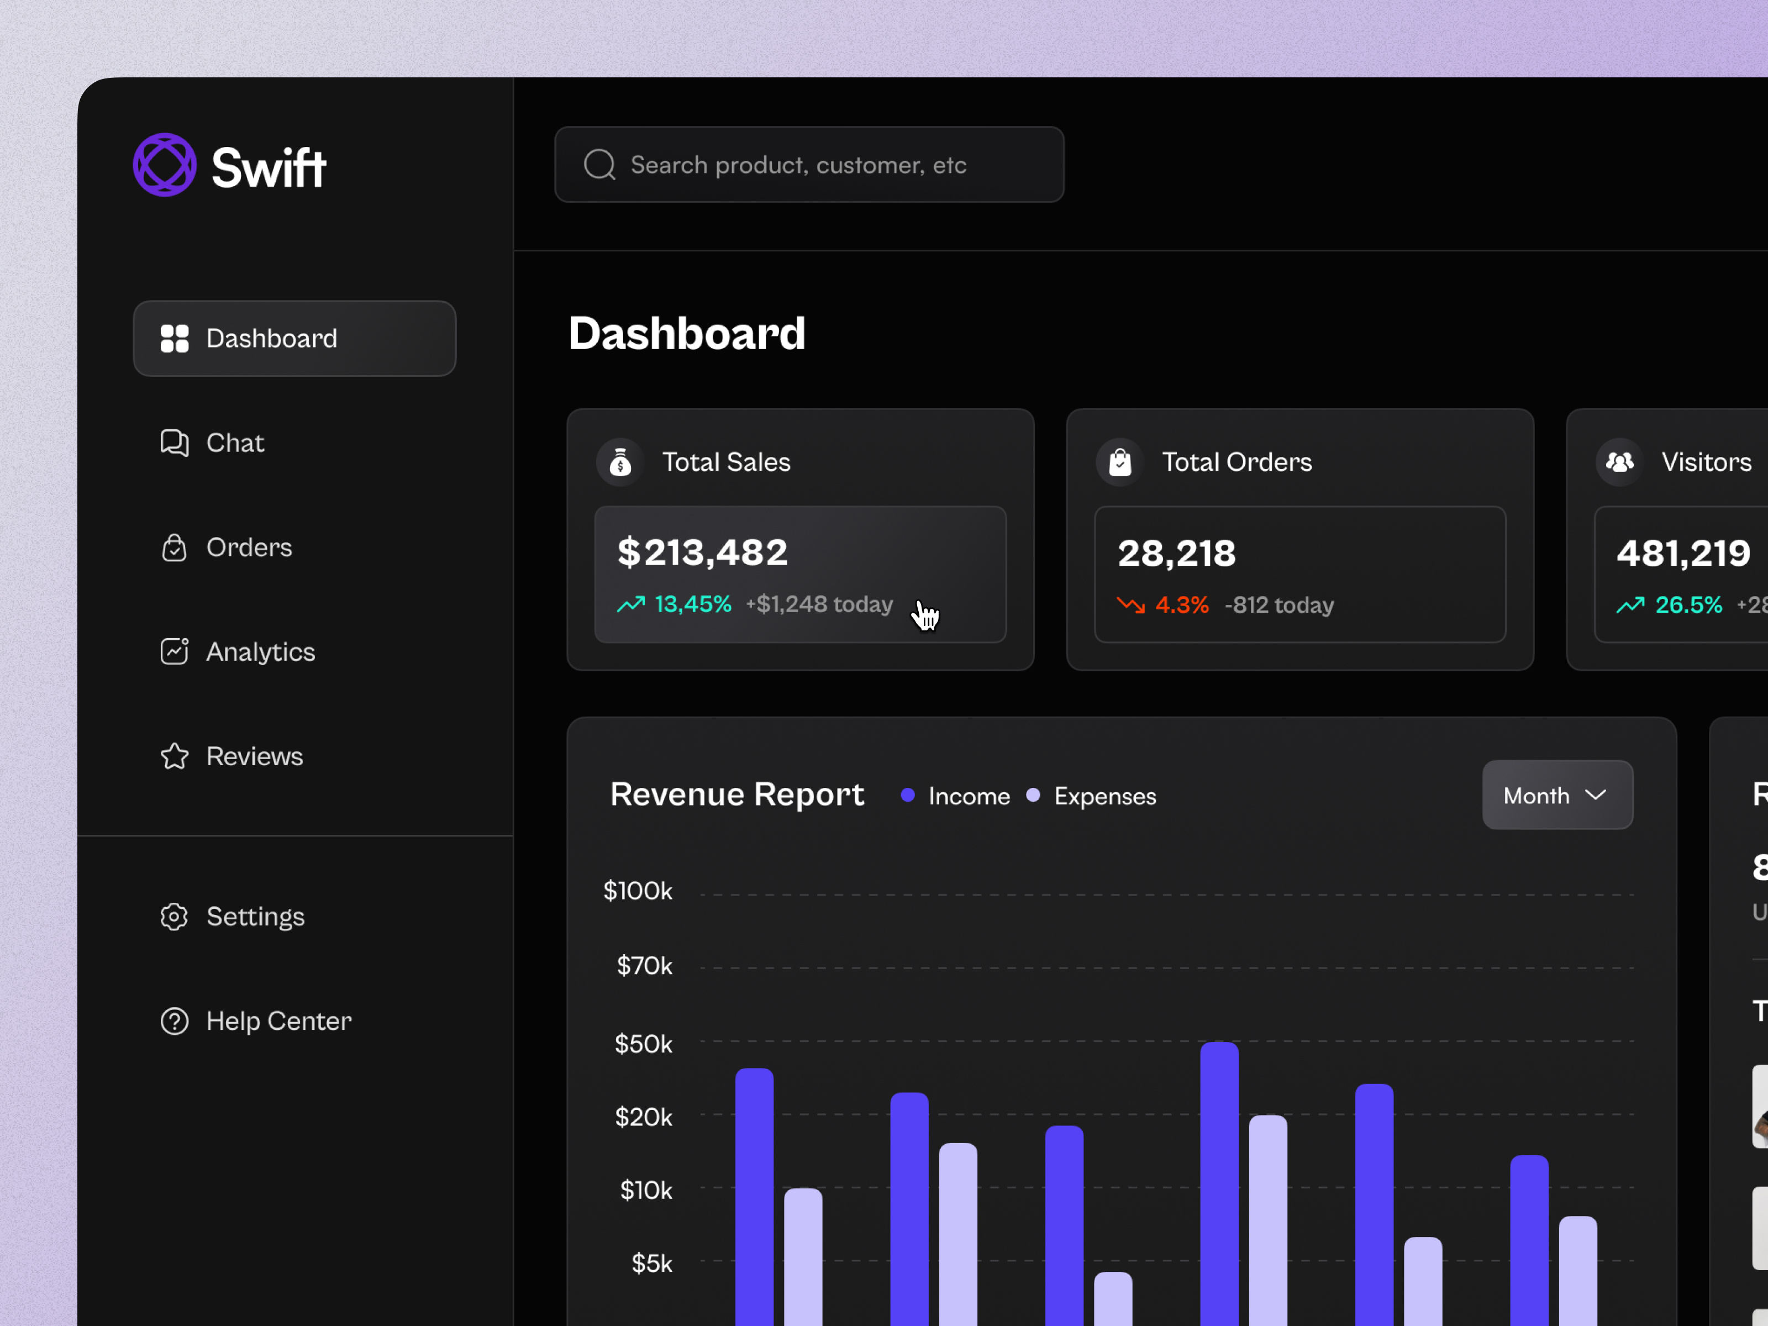The width and height of the screenshot is (1768, 1326).
Task: Open the Month dropdown on Revenue Report
Action: point(1557,794)
